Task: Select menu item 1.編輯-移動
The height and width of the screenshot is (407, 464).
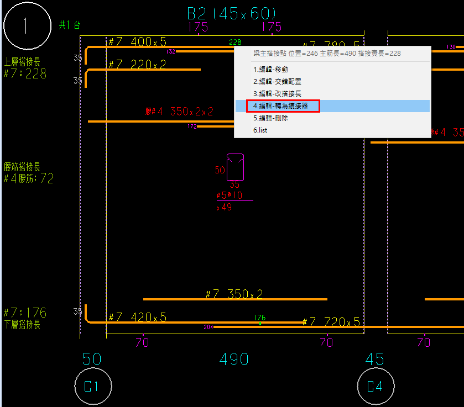Action: pyautogui.click(x=270, y=70)
